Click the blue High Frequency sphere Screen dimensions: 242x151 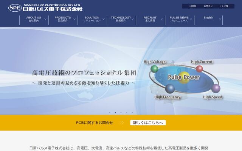[170, 89]
